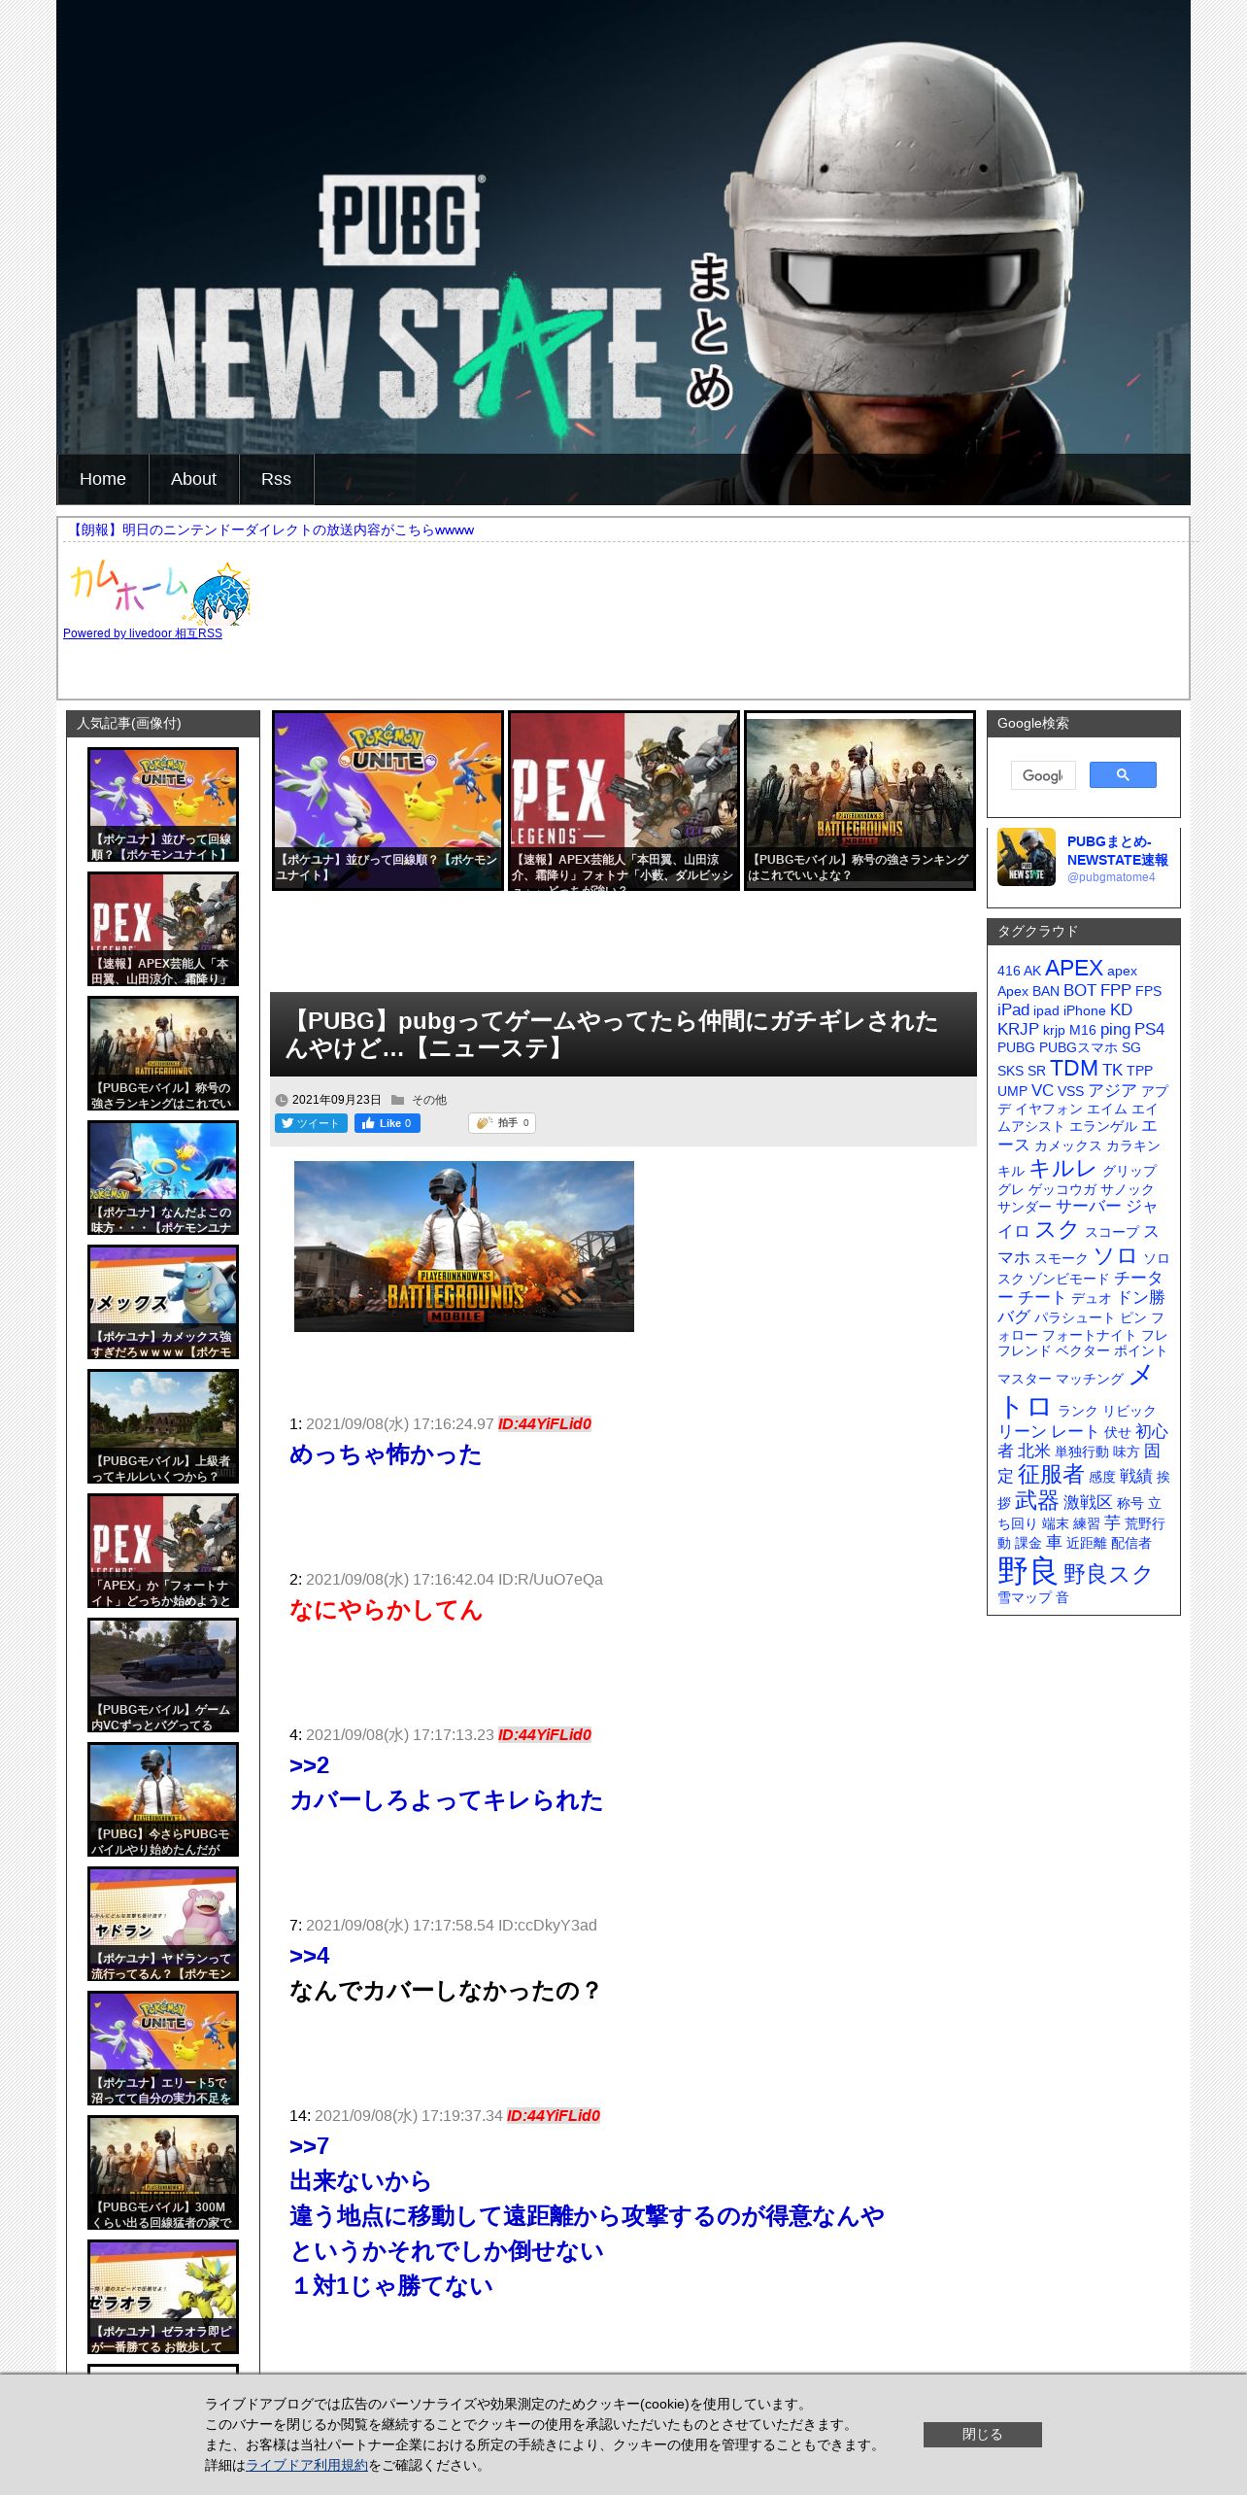The width and height of the screenshot is (1247, 2495).
Task: Open top banner Pokemon Unite 並びって回線順 thumbnail
Action: coord(388,801)
